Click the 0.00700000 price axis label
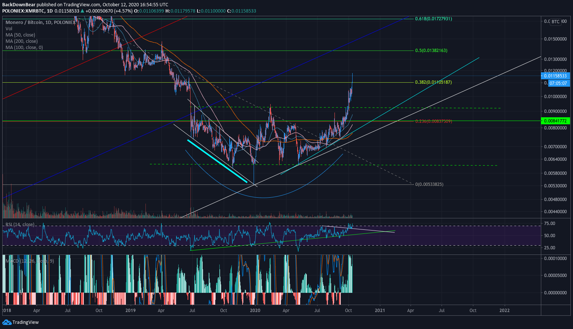573x329 pixels. 555,147
